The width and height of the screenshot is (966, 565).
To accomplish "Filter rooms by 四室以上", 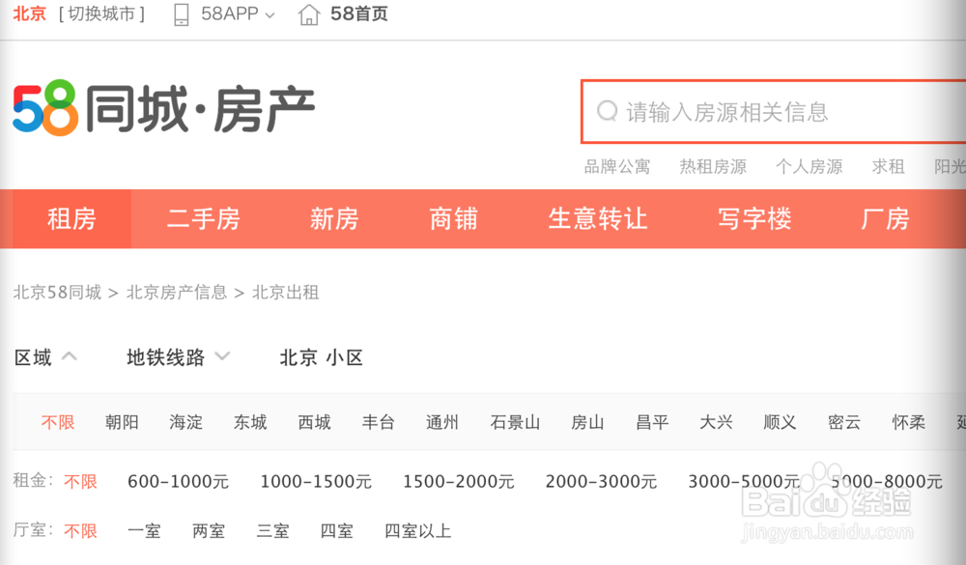I will pyautogui.click(x=417, y=530).
